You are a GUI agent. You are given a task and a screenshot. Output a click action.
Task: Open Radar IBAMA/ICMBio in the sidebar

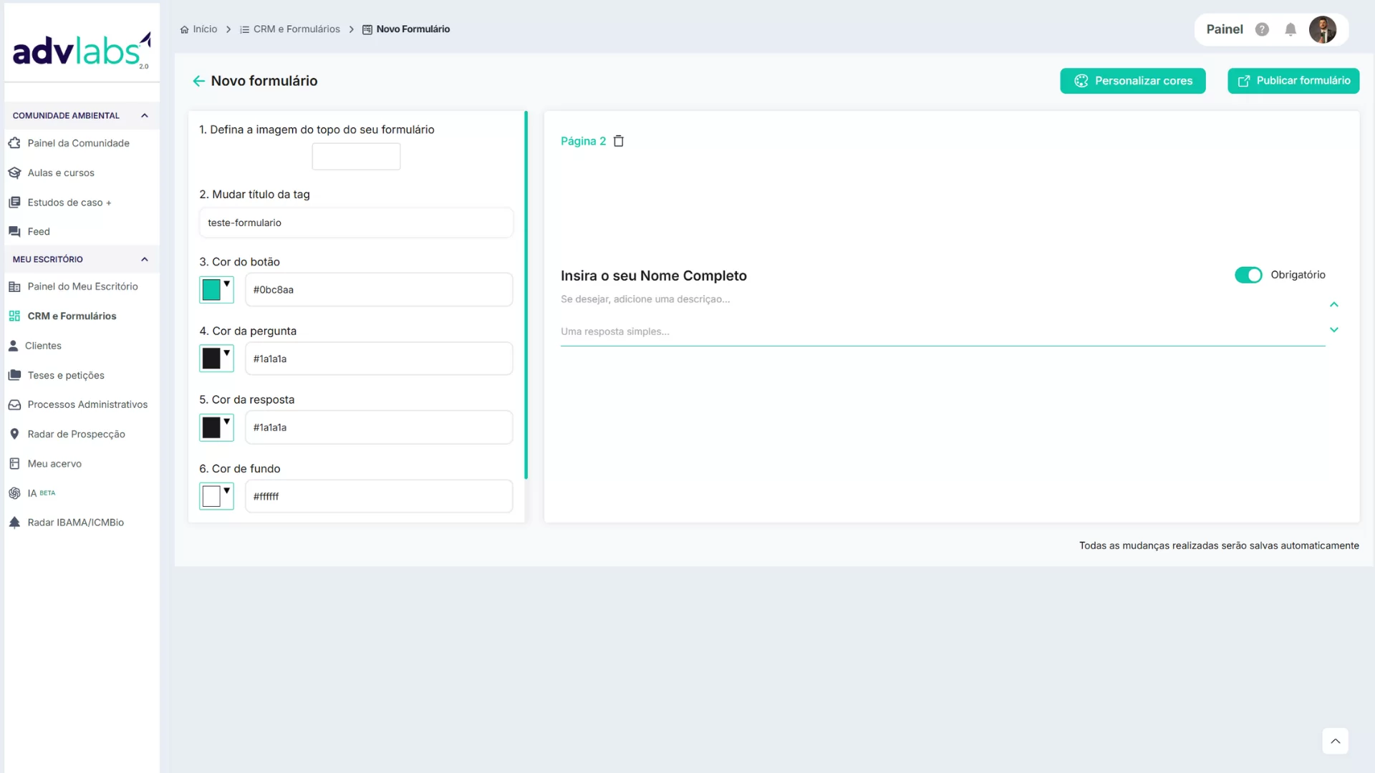tap(75, 522)
